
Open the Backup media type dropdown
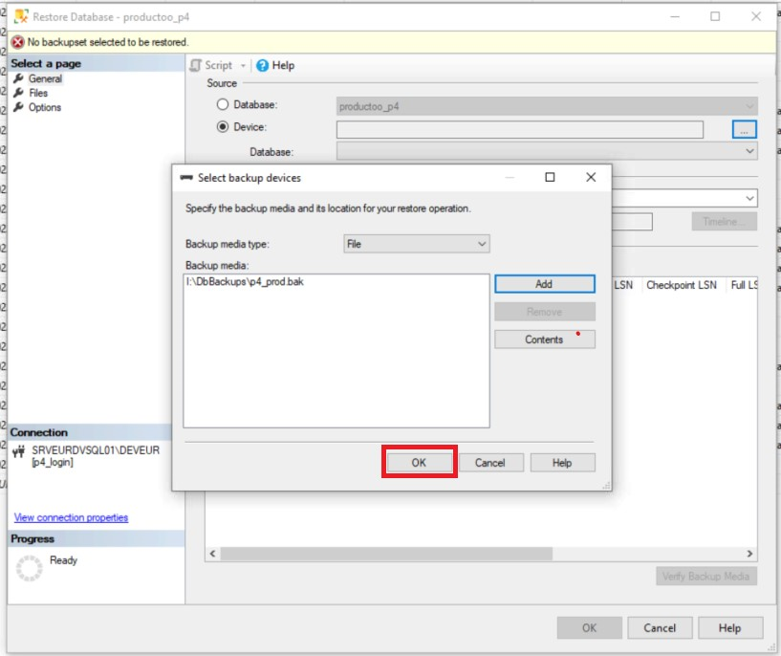tap(417, 244)
